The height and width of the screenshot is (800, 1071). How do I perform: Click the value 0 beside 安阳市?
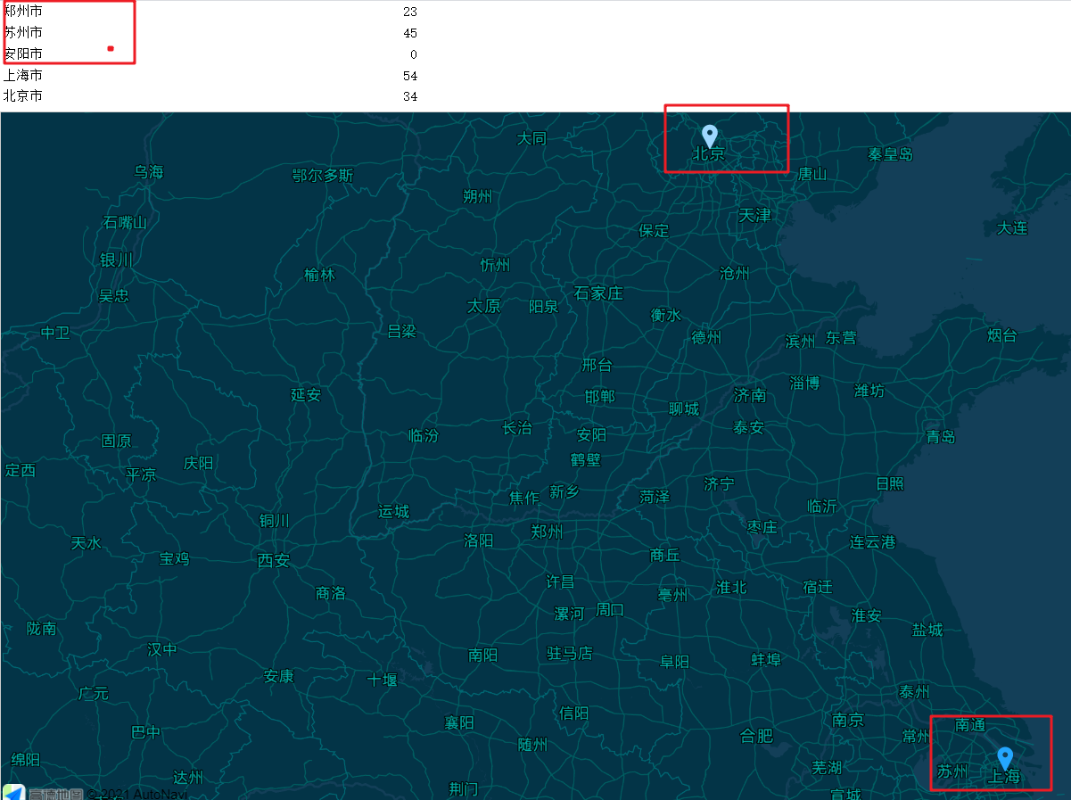pos(414,55)
